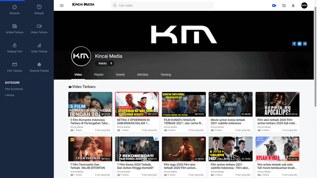Click the Gangster Cop Devil thumbnail
The width and height of the screenshot is (317, 178).
[x=230, y=104]
